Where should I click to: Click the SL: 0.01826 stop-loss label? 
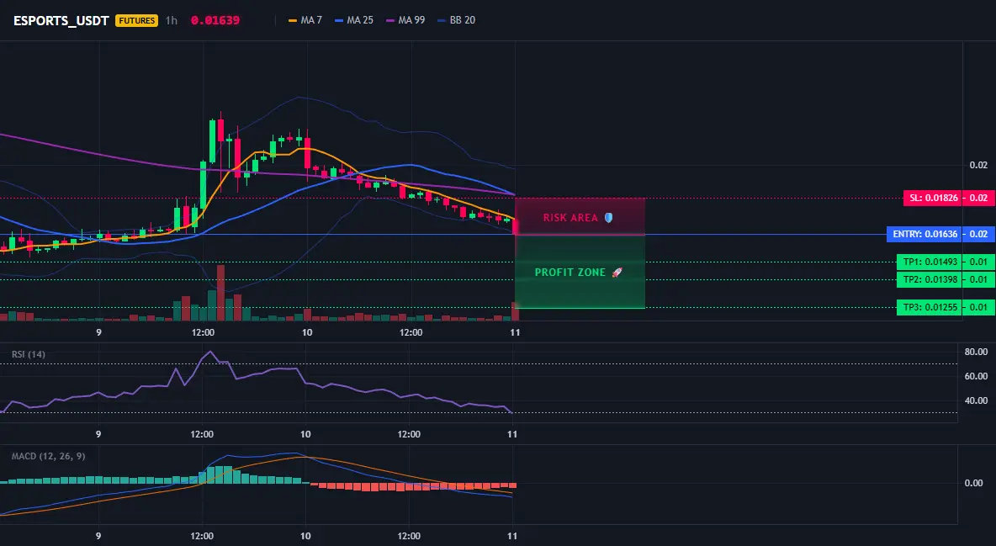click(932, 198)
